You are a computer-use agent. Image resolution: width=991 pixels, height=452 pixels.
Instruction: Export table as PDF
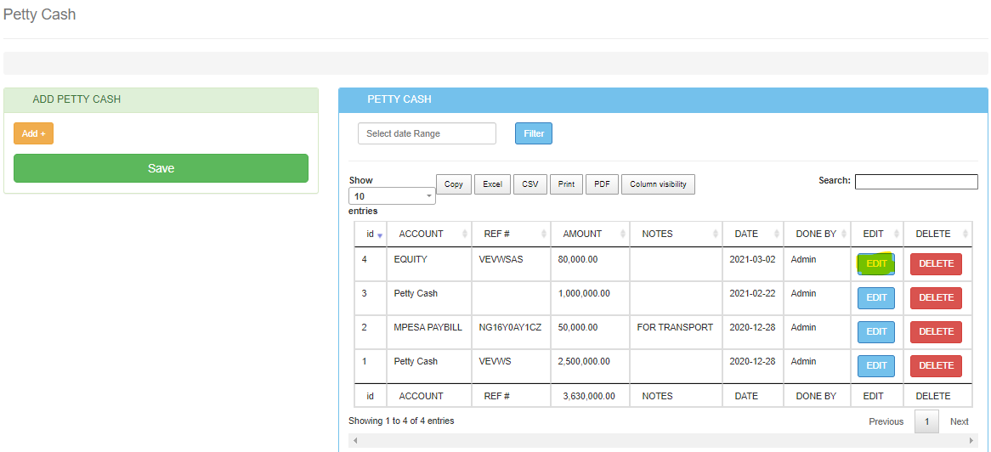[x=602, y=184]
